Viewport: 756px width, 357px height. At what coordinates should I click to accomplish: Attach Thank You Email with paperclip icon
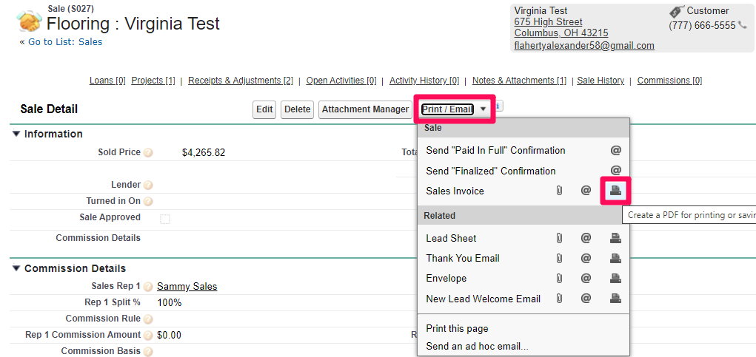[559, 259]
